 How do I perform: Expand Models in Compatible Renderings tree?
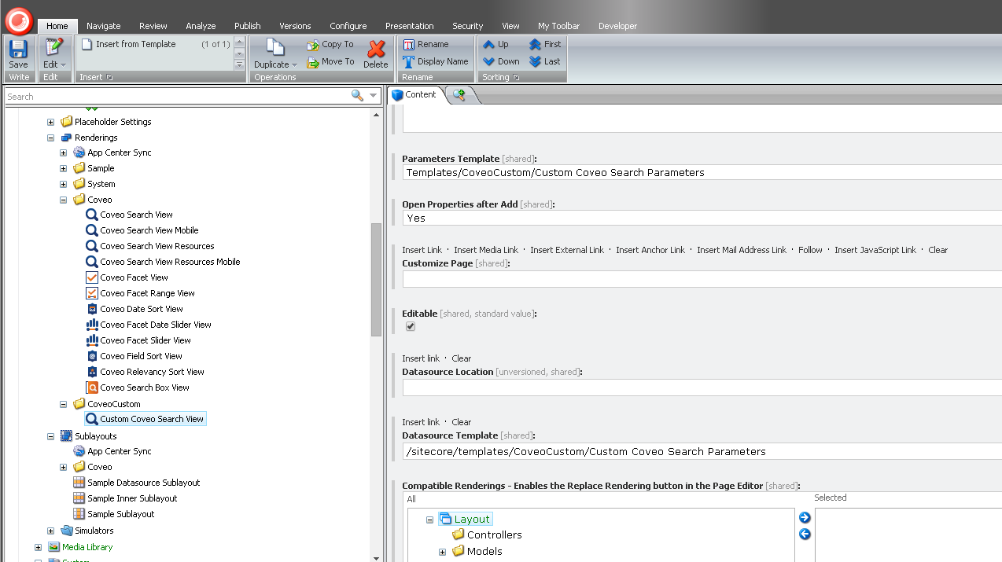pos(443,552)
